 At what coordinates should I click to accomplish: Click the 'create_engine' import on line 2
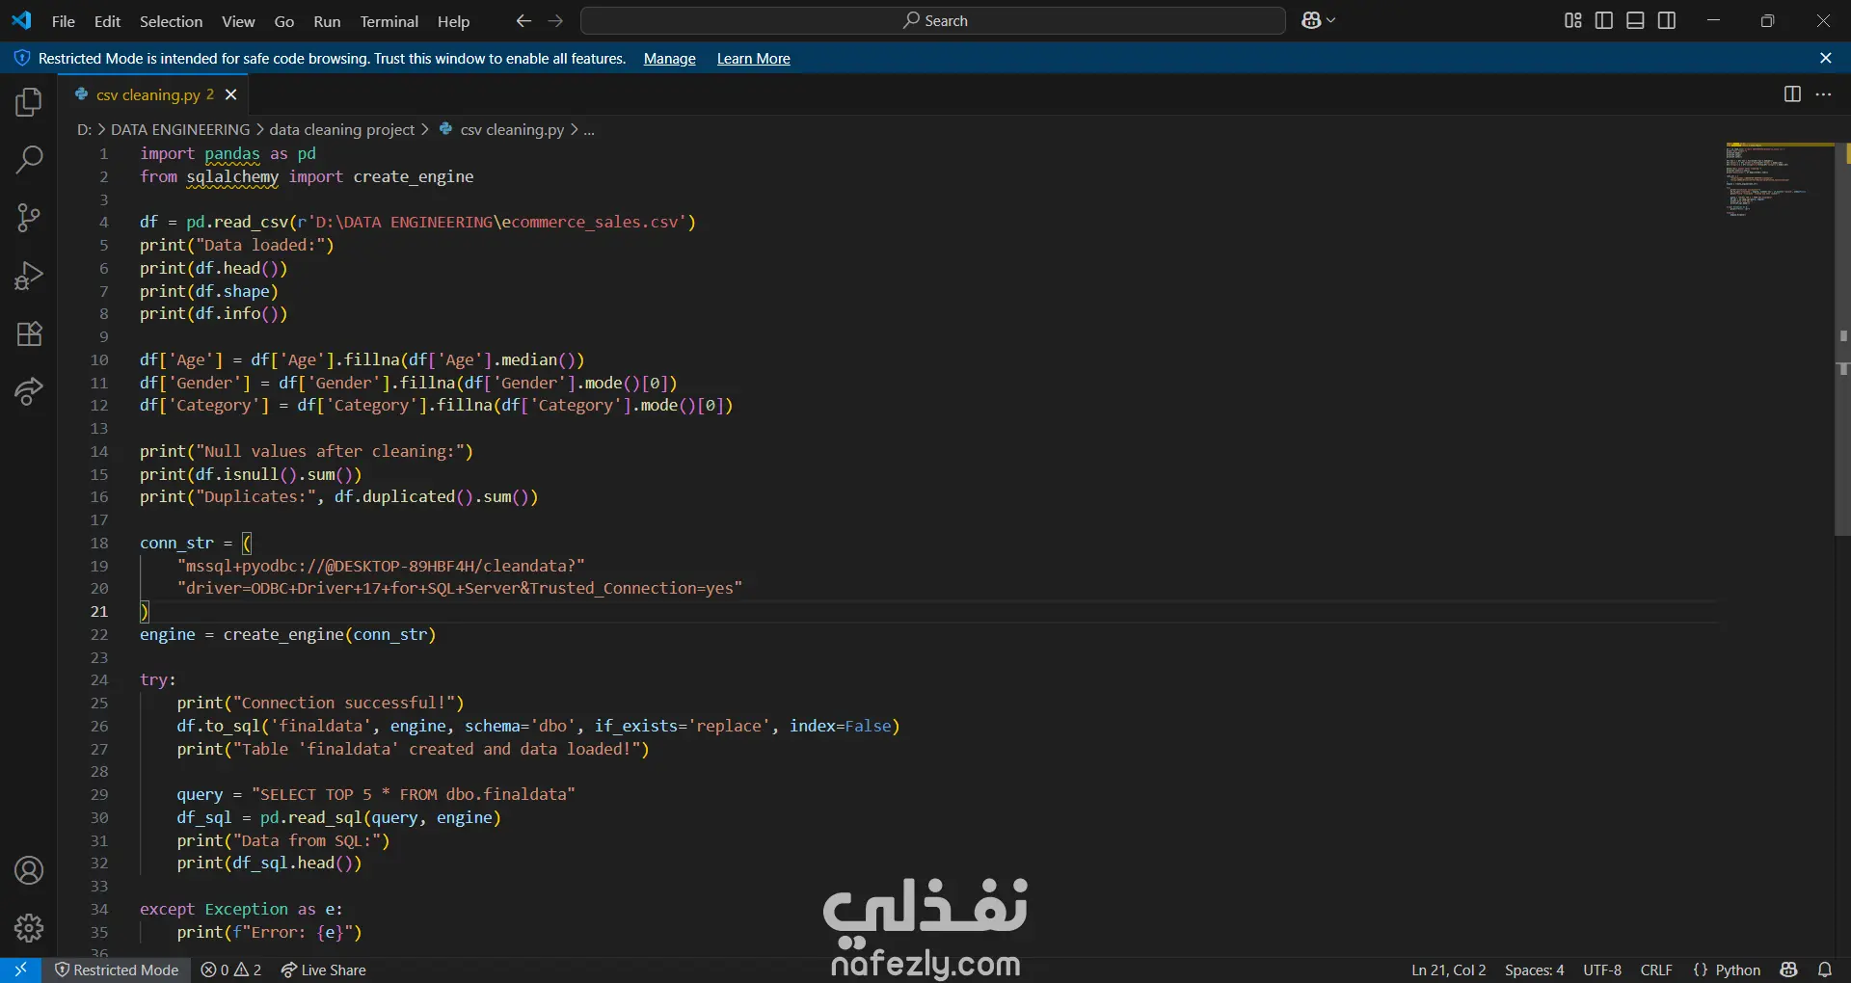pyautogui.click(x=413, y=176)
